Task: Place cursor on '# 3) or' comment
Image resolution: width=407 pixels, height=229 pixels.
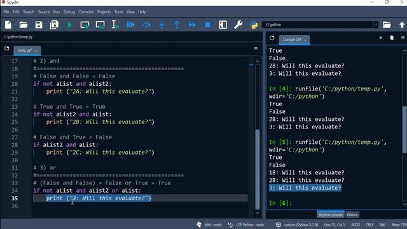Action: (45, 168)
